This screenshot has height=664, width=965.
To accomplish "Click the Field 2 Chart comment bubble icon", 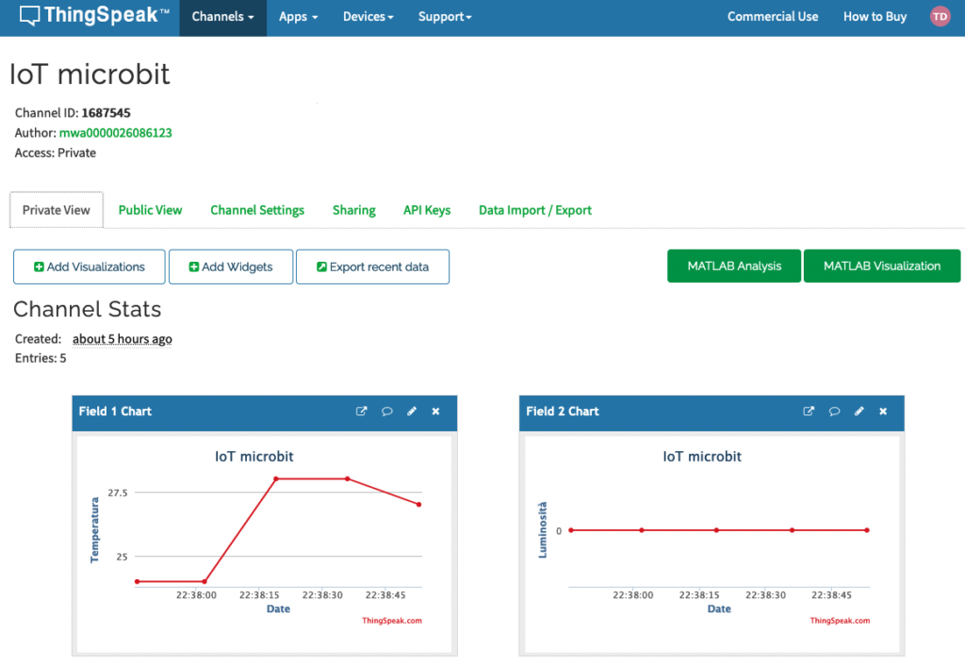I will (x=834, y=412).
